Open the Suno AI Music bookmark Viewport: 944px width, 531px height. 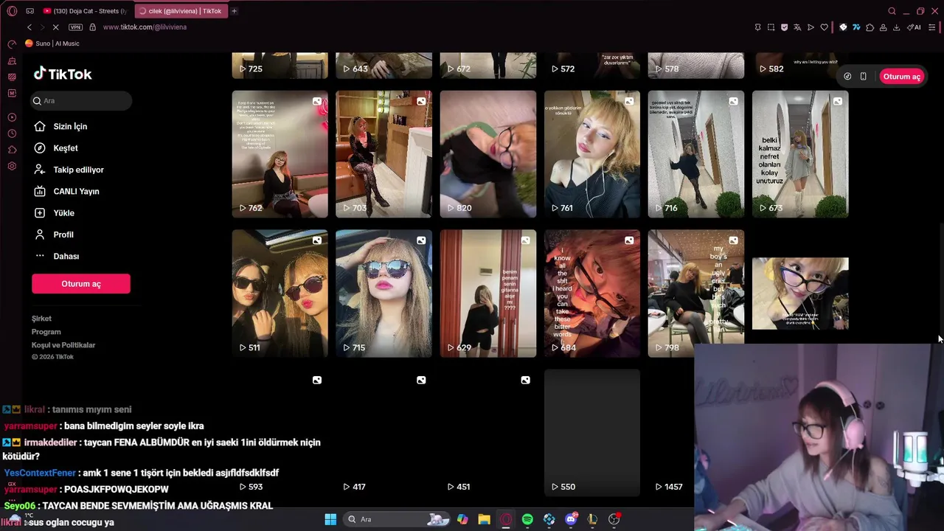pyautogui.click(x=52, y=44)
